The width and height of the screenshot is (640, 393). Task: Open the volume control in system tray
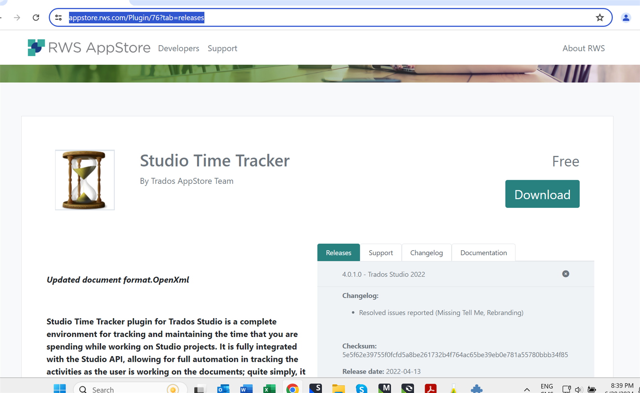pos(578,389)
